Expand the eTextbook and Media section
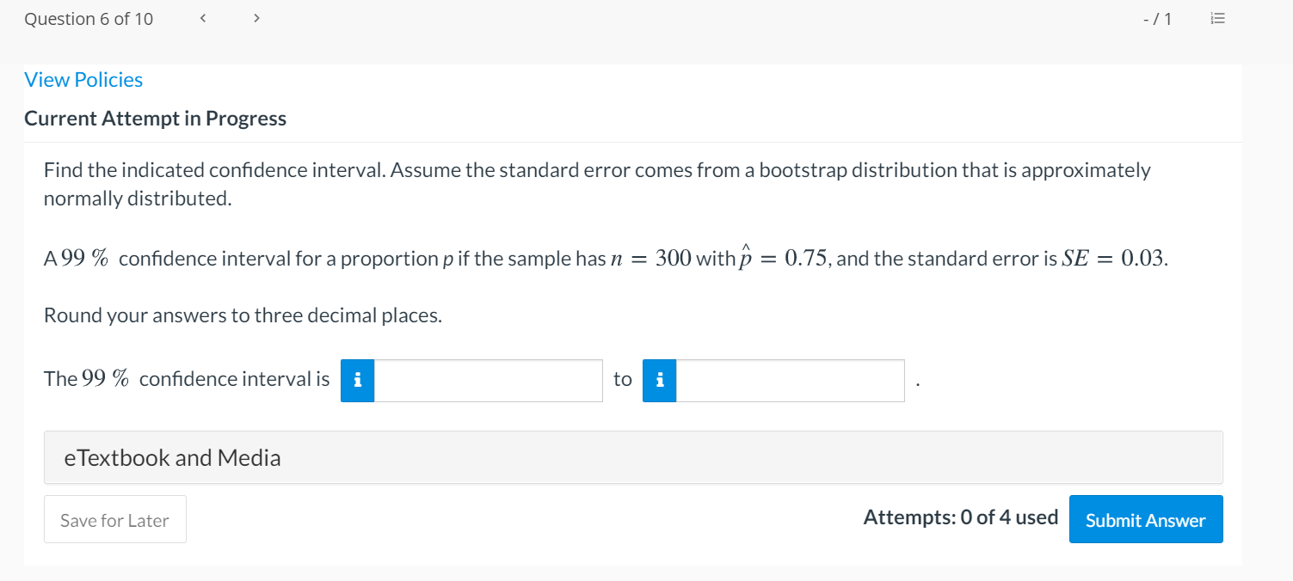This screenshot has height=581, width=1293. 172,457
